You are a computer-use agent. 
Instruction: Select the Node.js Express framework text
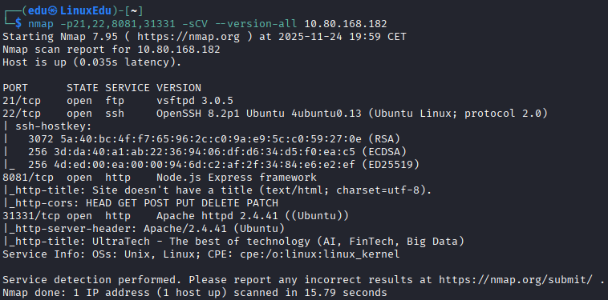(x=237, y=178)
